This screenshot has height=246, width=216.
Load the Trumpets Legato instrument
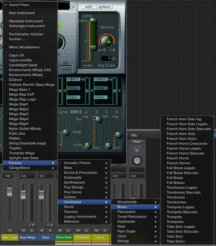(187, 207)
